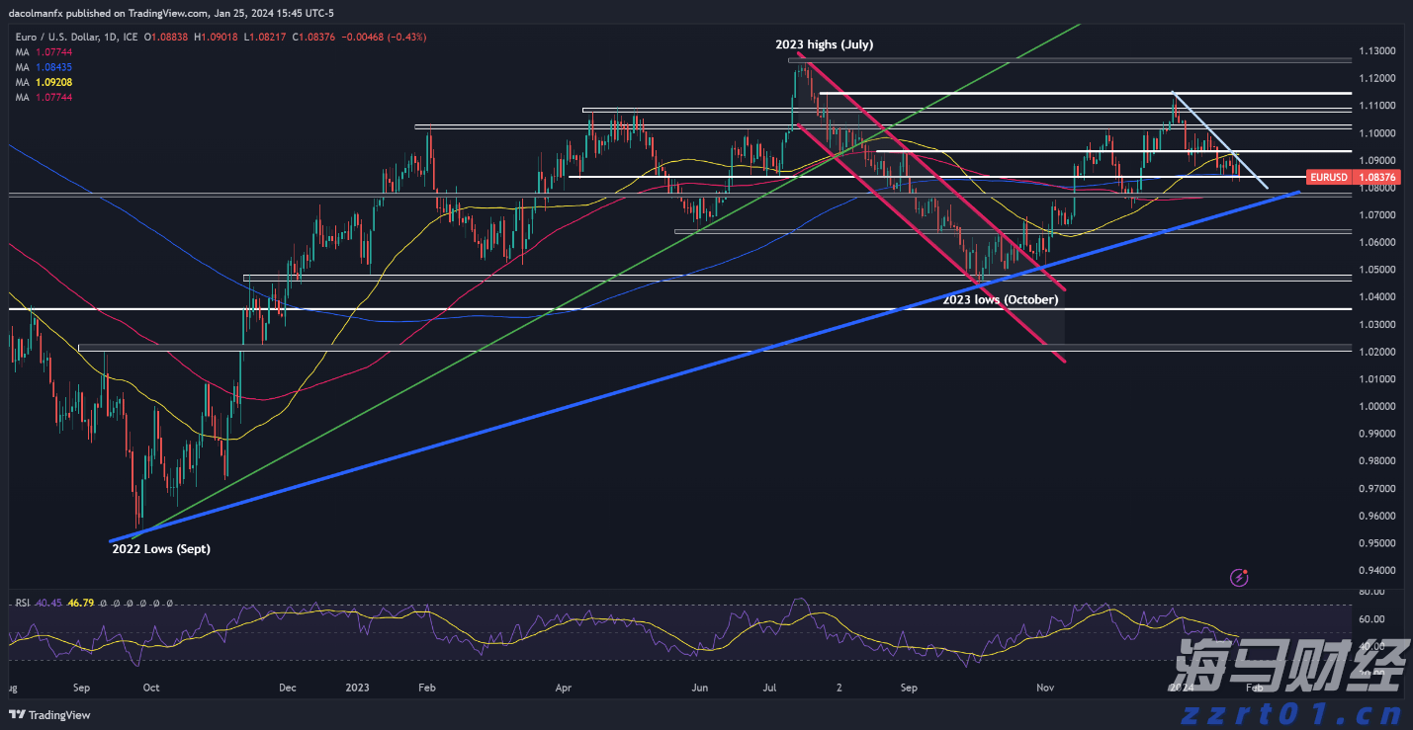
Task: Click the '2023 highs (July)' annotation
Action: click(824, 44)
